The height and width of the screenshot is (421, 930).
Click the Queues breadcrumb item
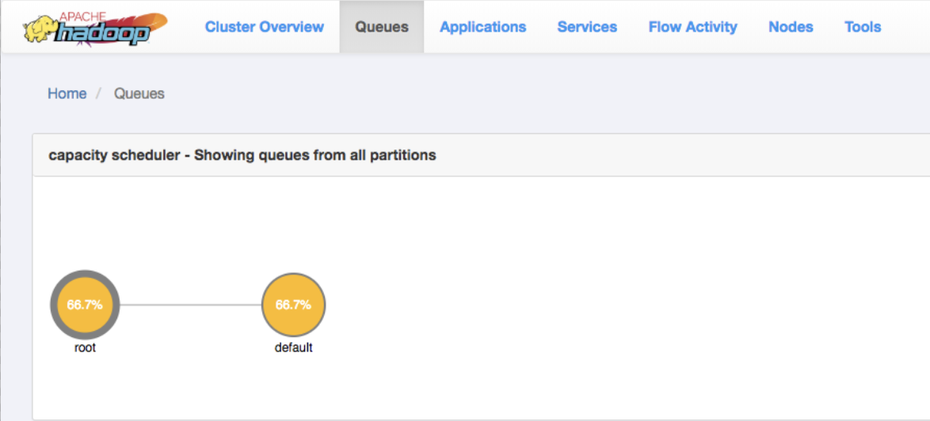click(139, 93)
